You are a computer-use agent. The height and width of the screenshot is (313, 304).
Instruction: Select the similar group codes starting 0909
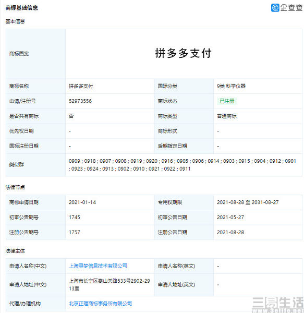183,165
